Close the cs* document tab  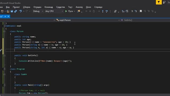click(8, 17)
